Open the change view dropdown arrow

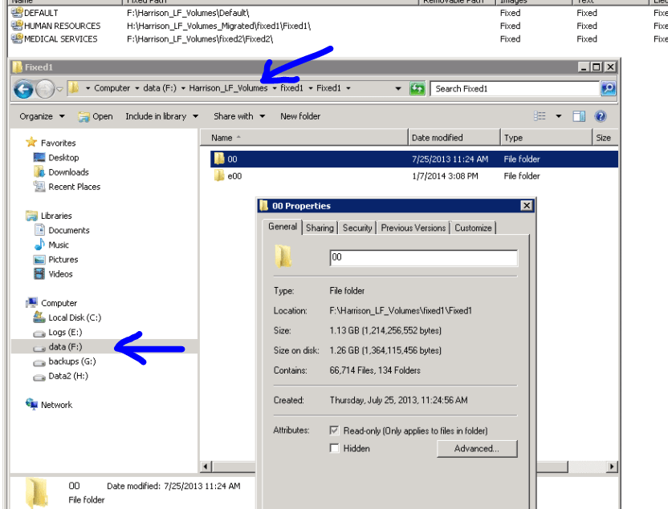tap(559, 115)
